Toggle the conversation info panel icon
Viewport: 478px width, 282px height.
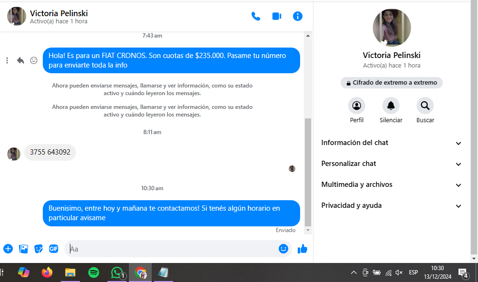pyautogui.click(x=298, y=16)
